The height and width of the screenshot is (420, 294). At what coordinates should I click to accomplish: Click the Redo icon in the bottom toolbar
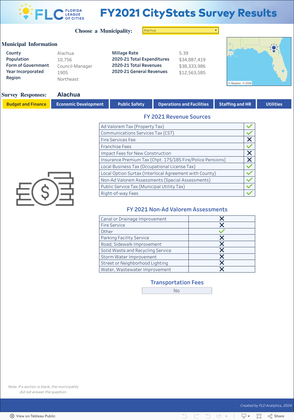click(196, 416)
